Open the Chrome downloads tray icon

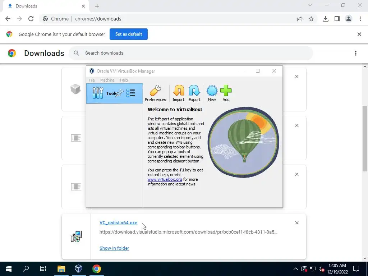click(x=325, y=19)
